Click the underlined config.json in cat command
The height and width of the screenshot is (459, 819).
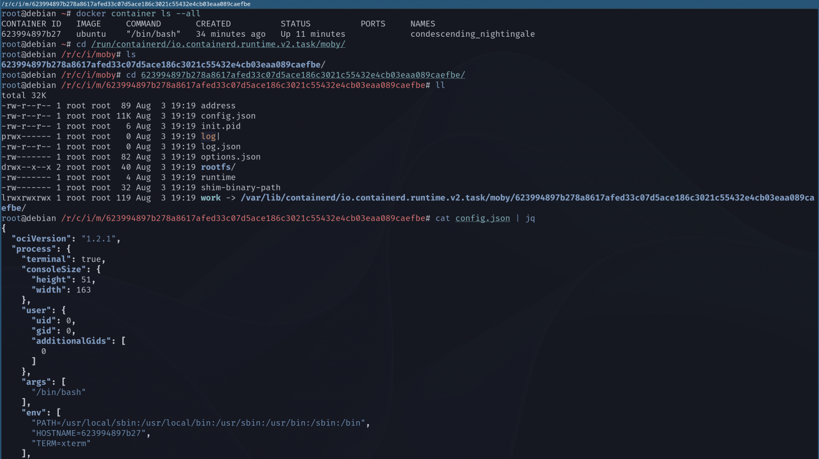pos(482,218)
